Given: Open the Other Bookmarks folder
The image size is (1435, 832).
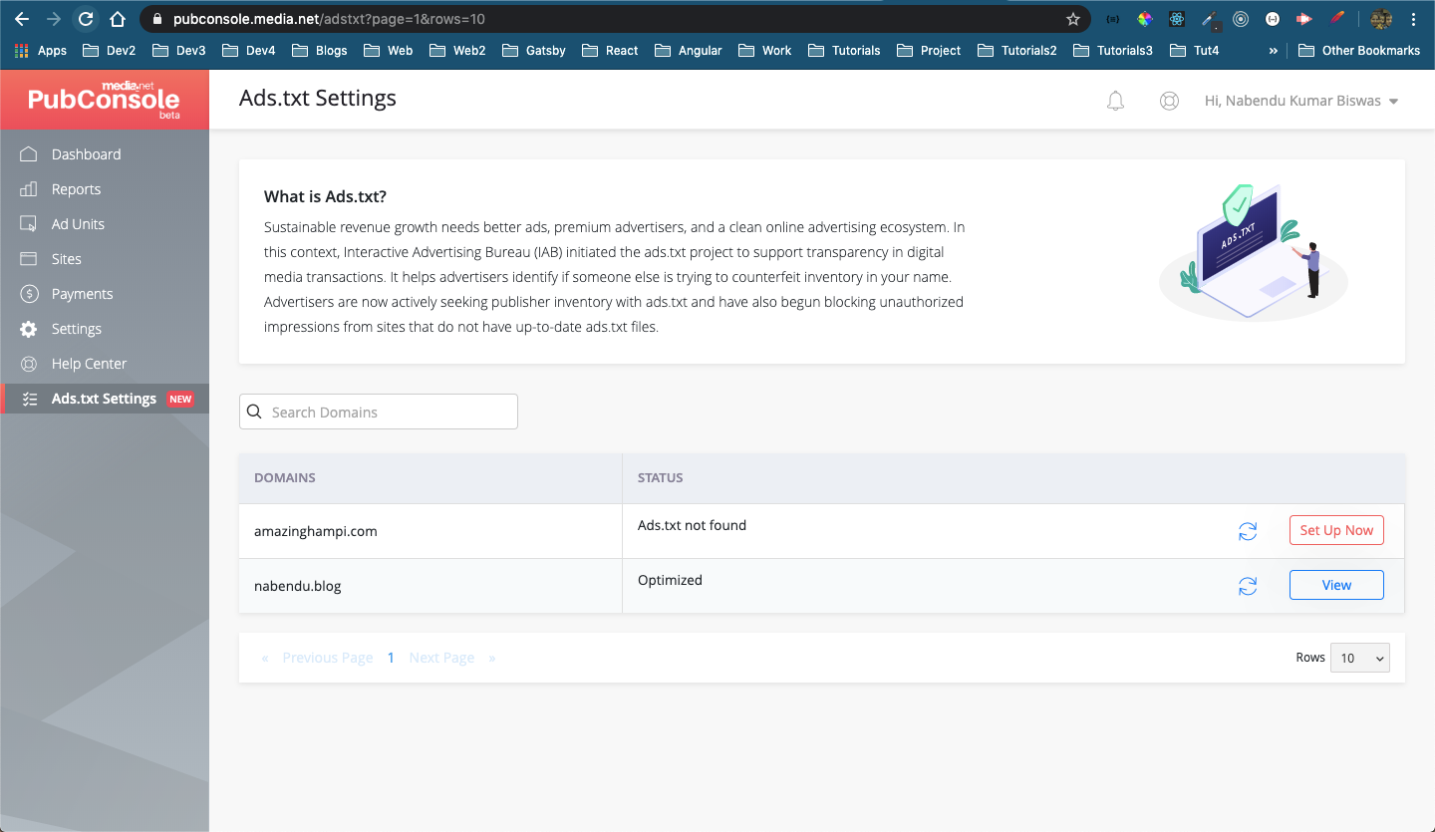Looking at the screenshot, I should [x=1359, y=51].
